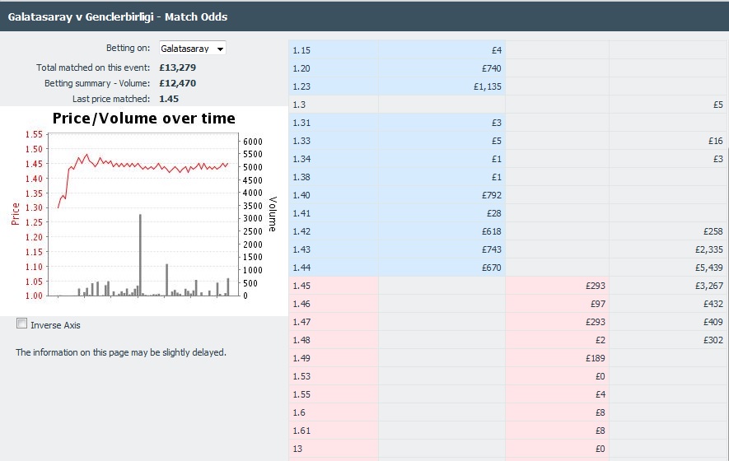The height and width of the screenshot is (461, 729).
Task: Click the Galatasaray v Genclerbirligi Match Odds header
Action: pyautogui.click(x=118, y=17)
